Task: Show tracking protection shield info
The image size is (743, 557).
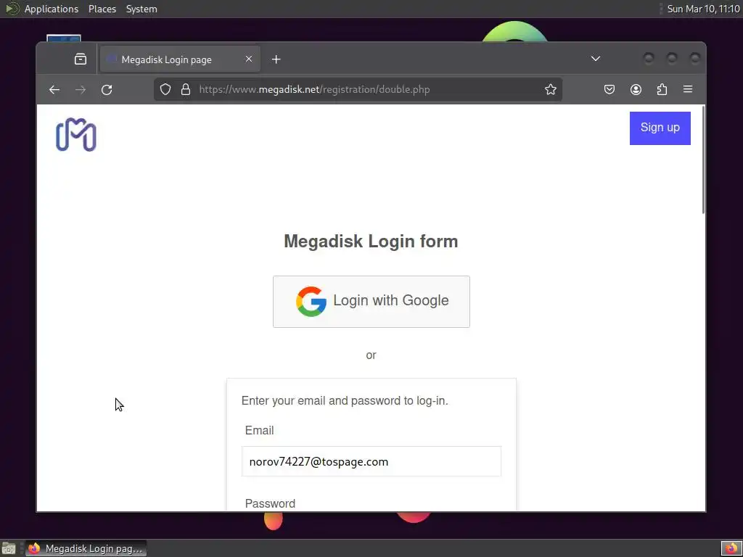Action: [165, 89]
